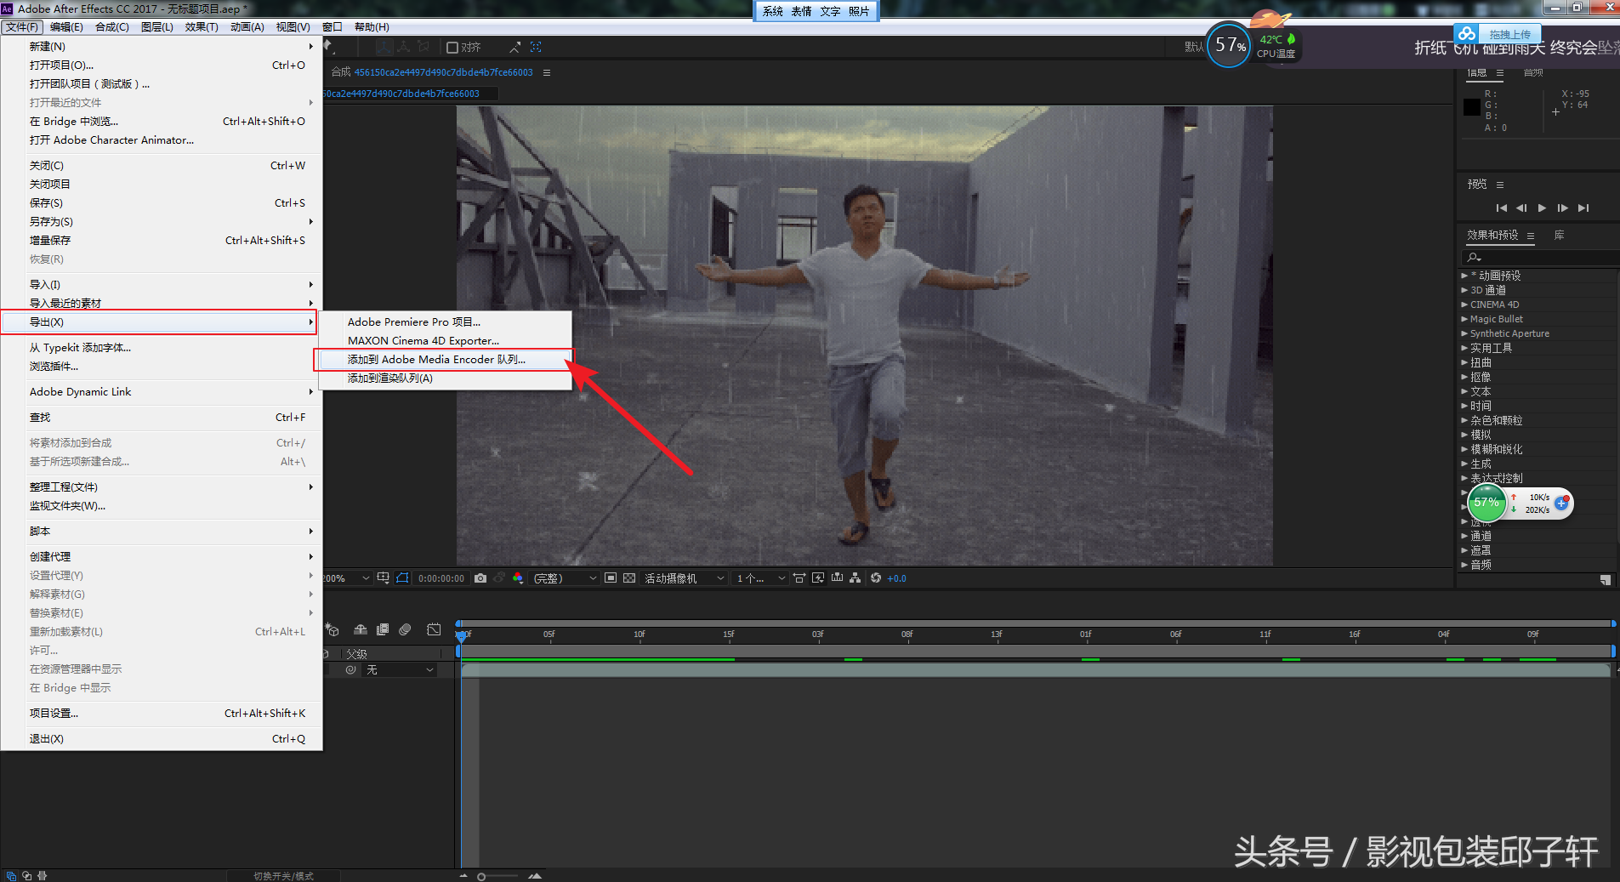
Task: Expand the Magic Bullet effects category
Action: click(1464, 319)
